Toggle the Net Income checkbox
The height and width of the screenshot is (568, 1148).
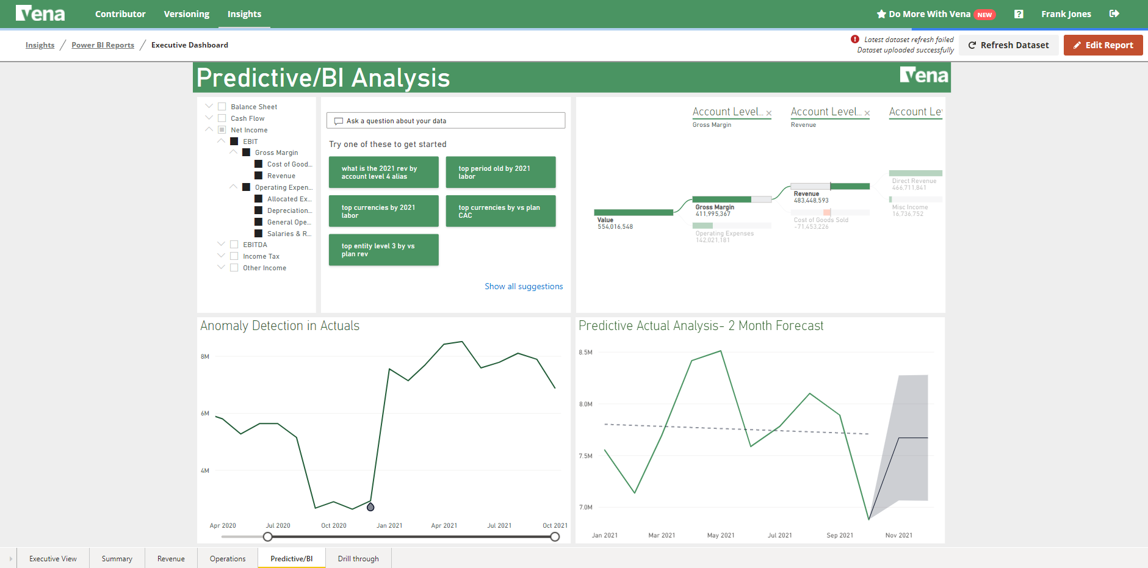[x=222, y=130]
